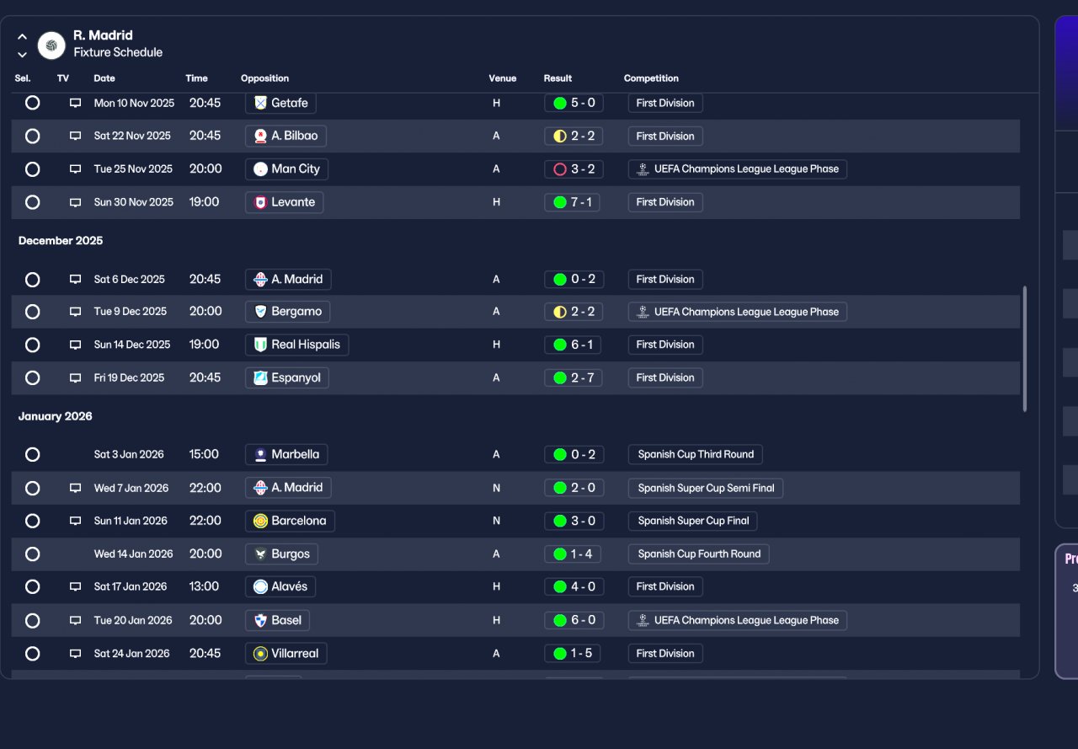Click the Marbella club crest icon
This screenshot has width=1078, height=749.
click(x=260, y=454)
